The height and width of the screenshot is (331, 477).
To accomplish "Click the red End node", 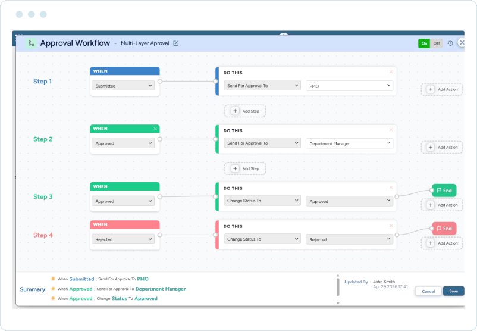I will 444,229.
